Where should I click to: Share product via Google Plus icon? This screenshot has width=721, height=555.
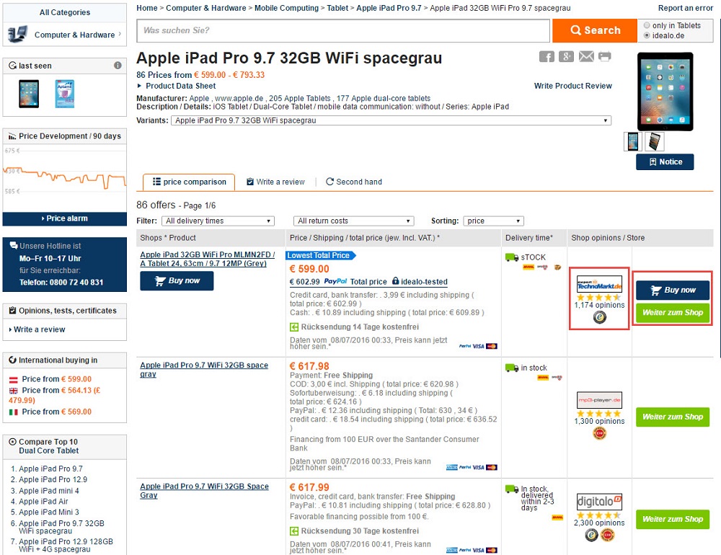click(566, 56)
